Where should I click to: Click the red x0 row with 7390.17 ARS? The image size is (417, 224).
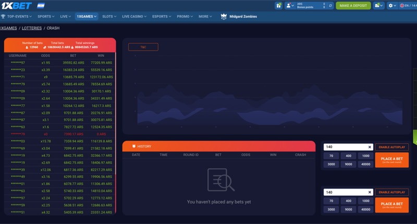[60, 134]
